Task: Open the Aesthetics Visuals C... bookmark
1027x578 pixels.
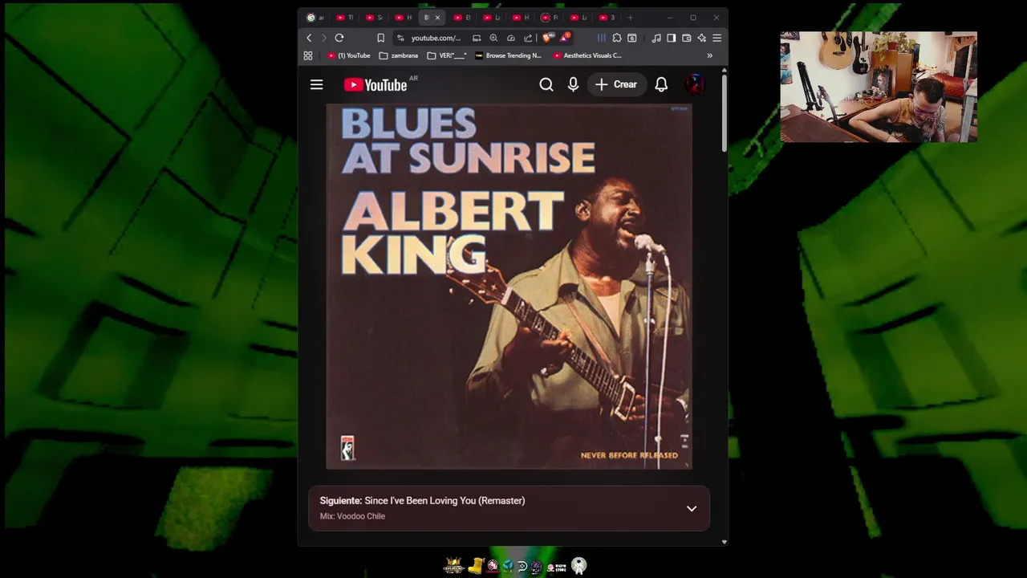Action: pos(587,55)
